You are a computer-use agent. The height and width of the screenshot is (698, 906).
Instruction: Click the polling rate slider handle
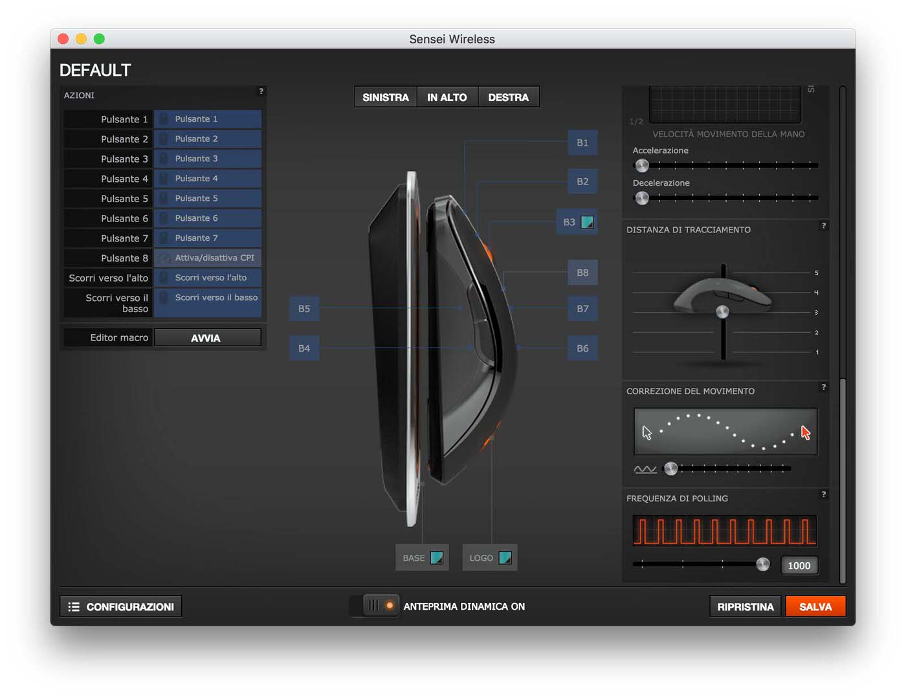[764, 565]
